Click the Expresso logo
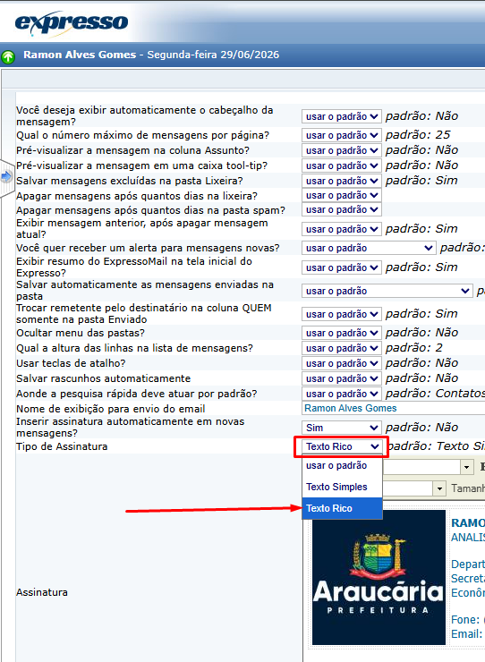 click(x=72, y=22)
